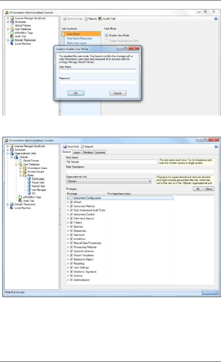Select Chromeleon Users folder
Viewport: 221px width, 362px height.
(37, 168)
